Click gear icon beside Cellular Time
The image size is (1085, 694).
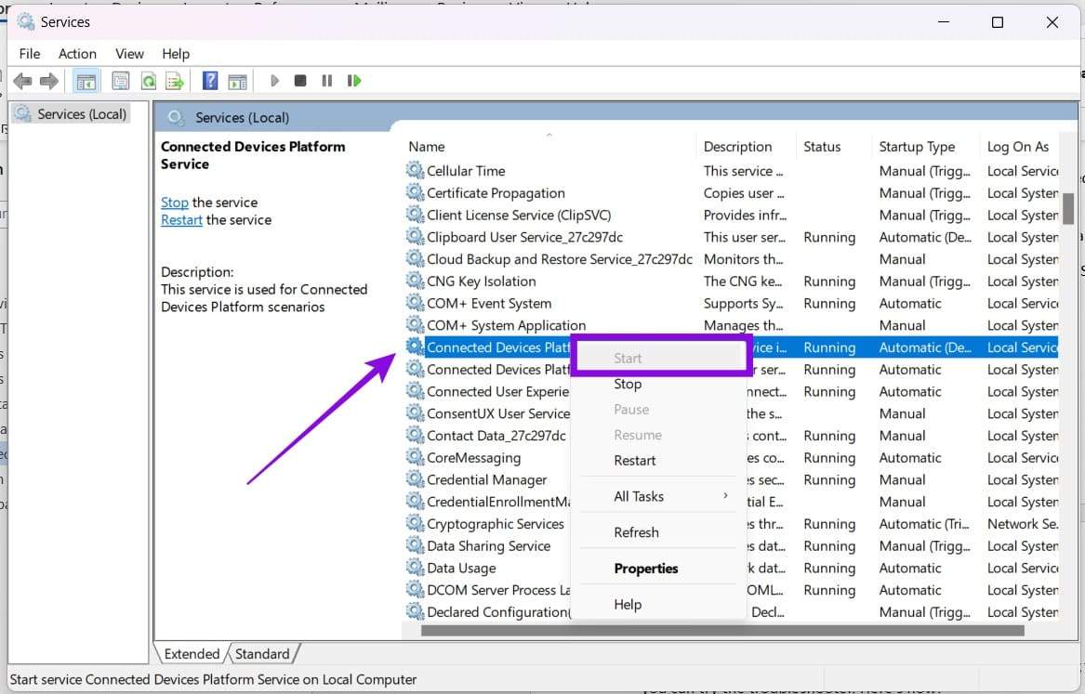point(416,170)
